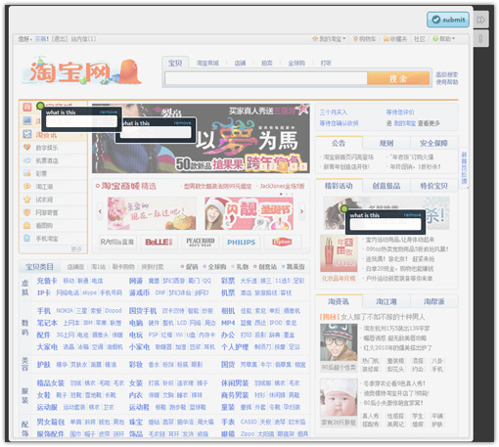
Task: Remove the banner's 'what is this' annotation
Action: coord(182,123)
